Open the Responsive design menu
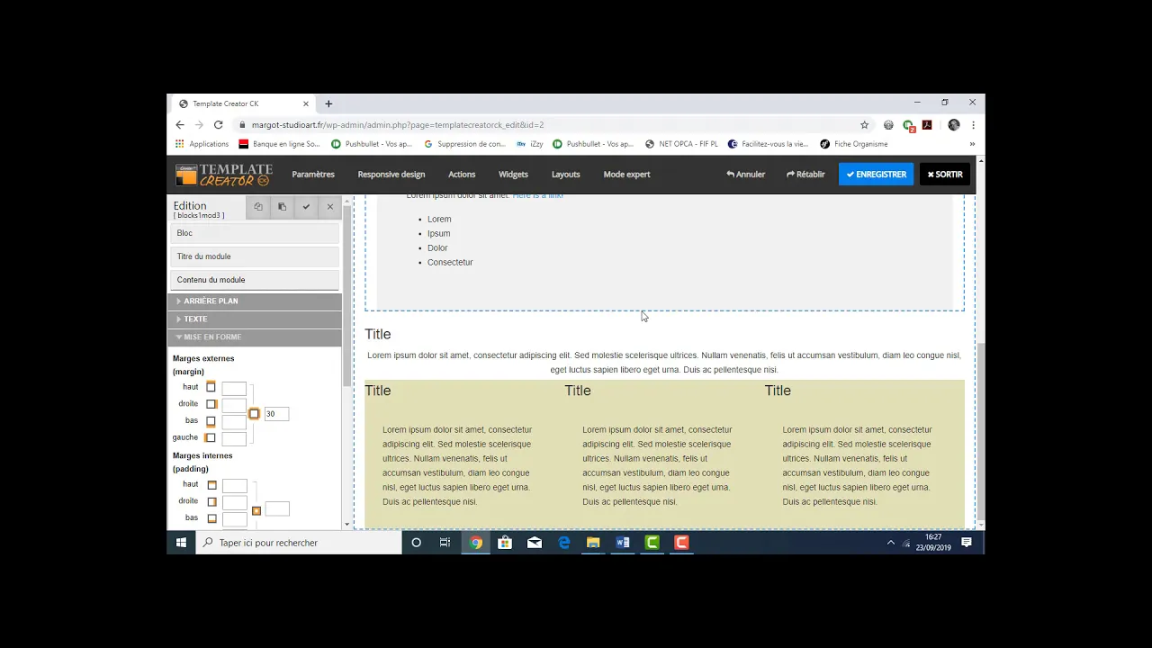The width and height of the screenshot is (1152, 648). point(391,175)
